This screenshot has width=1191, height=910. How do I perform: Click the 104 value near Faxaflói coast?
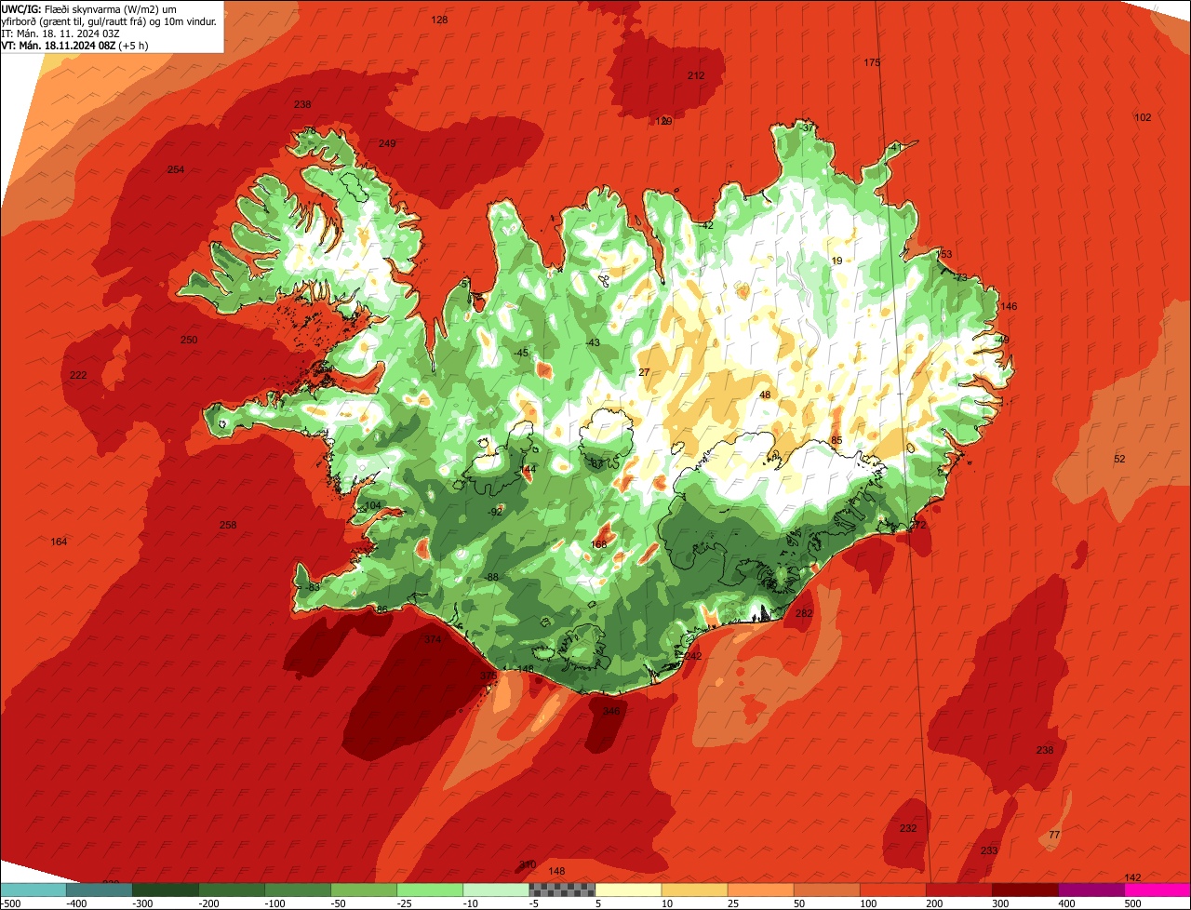pyautogui.click(x=372, y=505)
